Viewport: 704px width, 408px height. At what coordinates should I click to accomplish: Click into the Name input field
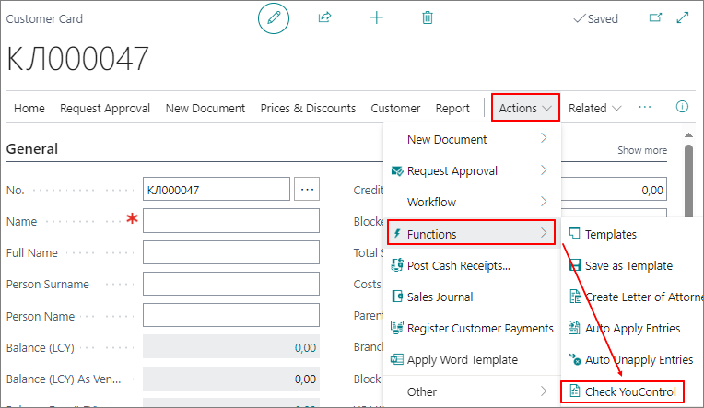(x=231, y=221)
